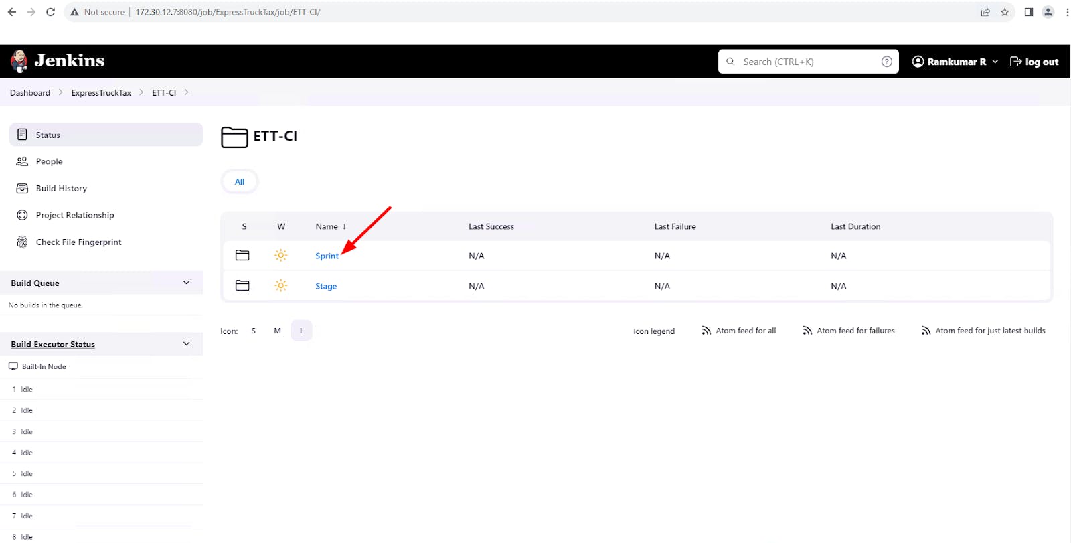Click the browser forward arrow

(x=31, y=12)
